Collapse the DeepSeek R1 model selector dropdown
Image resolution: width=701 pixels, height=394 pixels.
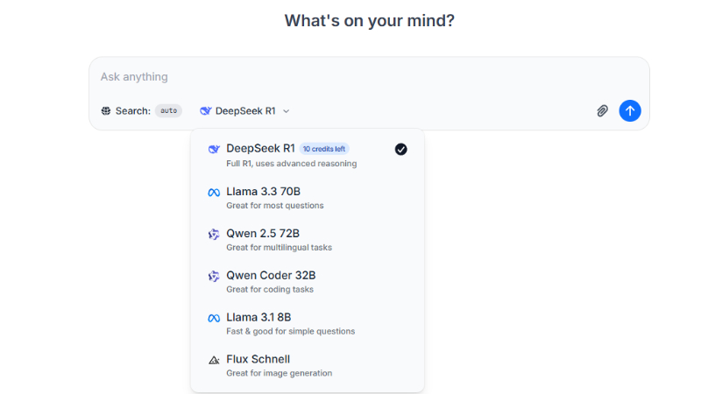245,111
